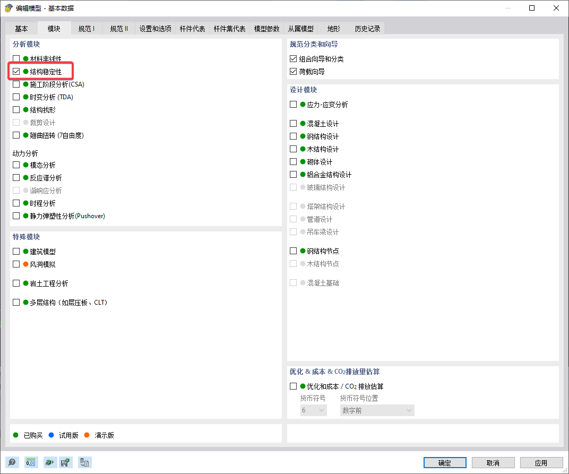Viewport: 569px width, 474px height.
Task: Uncheck 组合向导和分类 option
Action: pos(293,58)
